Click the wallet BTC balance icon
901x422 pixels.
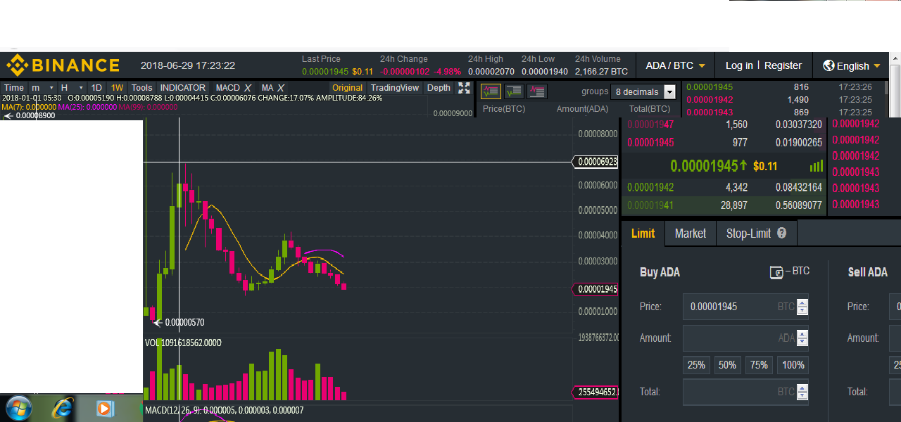click(777, 272)
